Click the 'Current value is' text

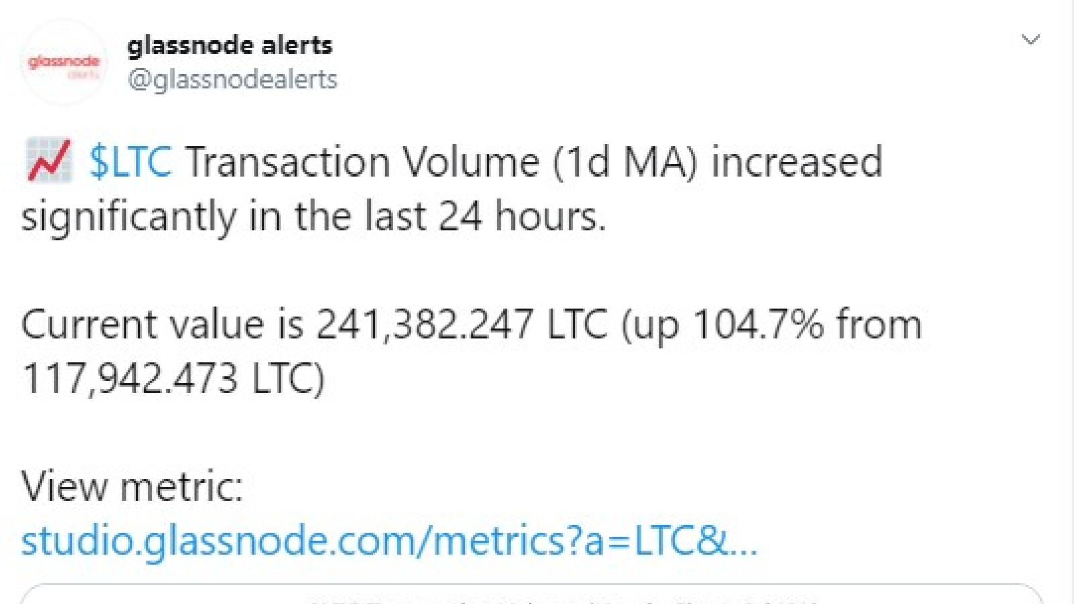(x=162, y=324)
